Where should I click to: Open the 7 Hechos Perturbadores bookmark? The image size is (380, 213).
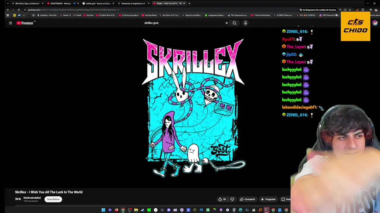(x=261, y=15)
